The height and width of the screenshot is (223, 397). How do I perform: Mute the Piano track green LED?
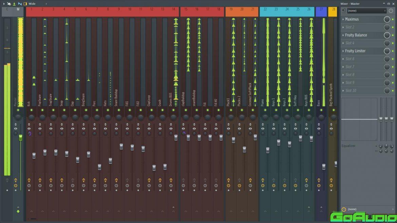265,110
